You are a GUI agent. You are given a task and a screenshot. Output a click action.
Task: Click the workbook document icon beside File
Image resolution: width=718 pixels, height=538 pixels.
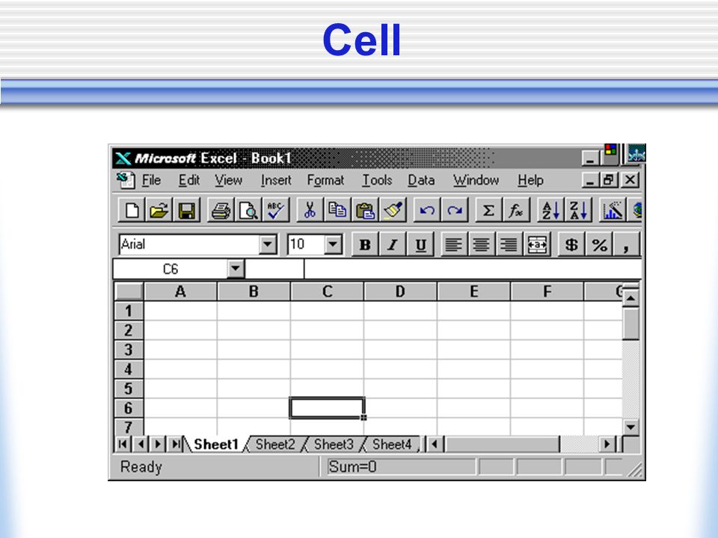[126, 180]
